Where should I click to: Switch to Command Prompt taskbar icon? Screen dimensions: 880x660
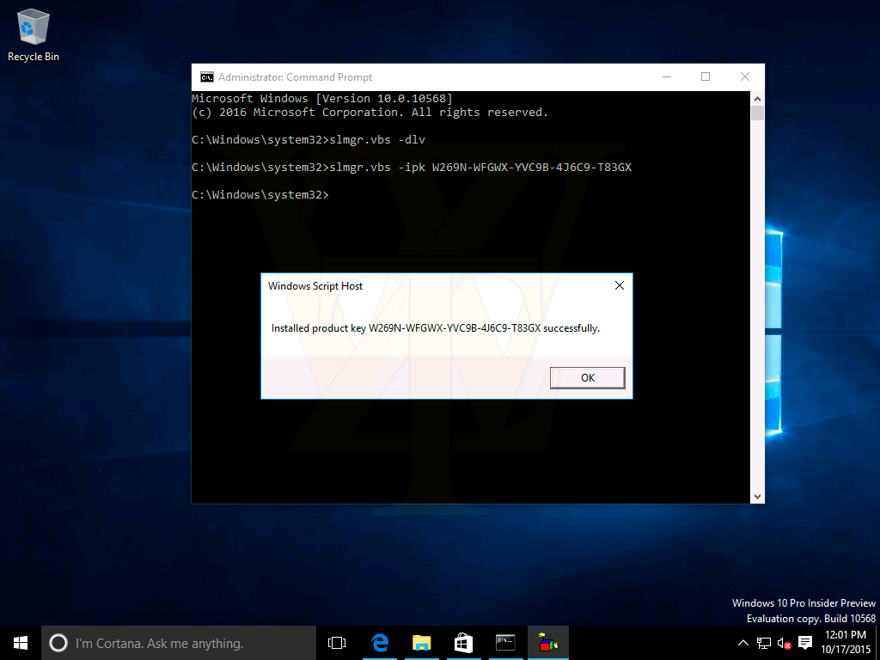click(505, 642)
